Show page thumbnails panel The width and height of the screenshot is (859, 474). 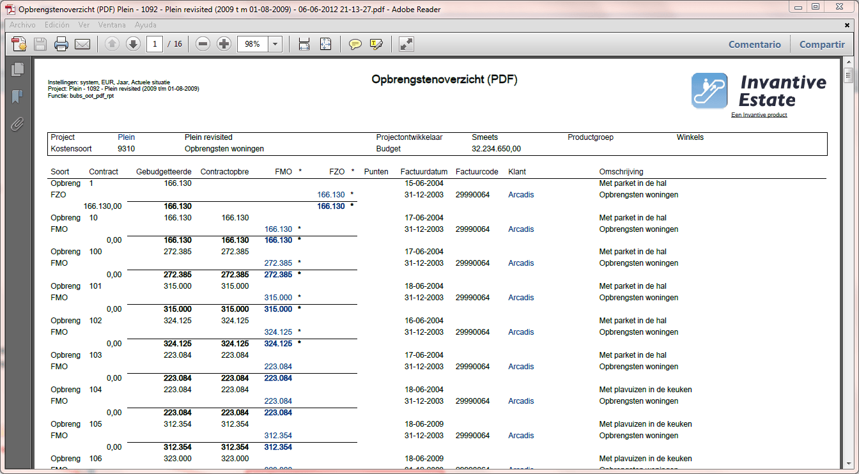tap(17, 69)
